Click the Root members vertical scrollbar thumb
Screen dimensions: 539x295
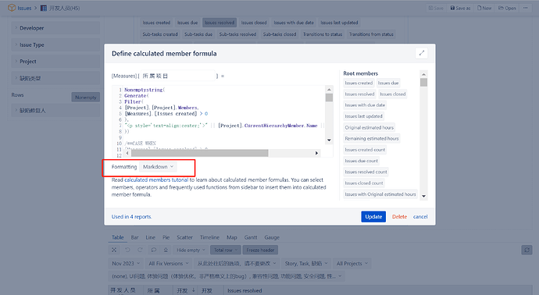423,83
